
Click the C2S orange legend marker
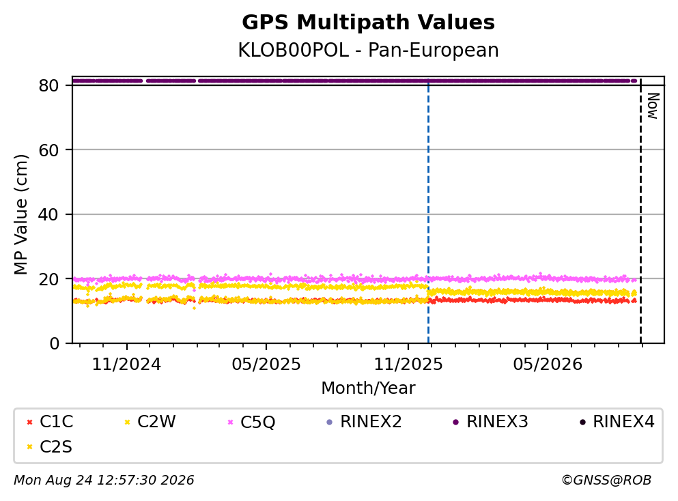pyautogui.click(x=29, y=447)
